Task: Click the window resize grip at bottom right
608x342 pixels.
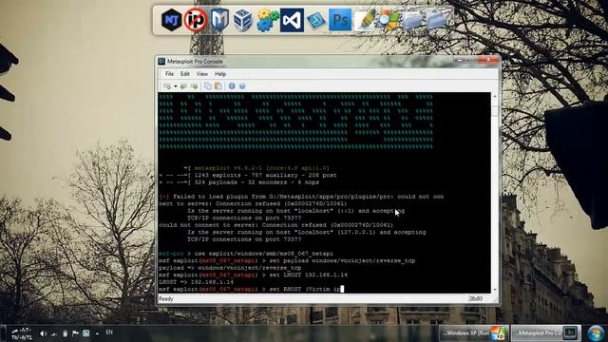Action: (495, 300)
